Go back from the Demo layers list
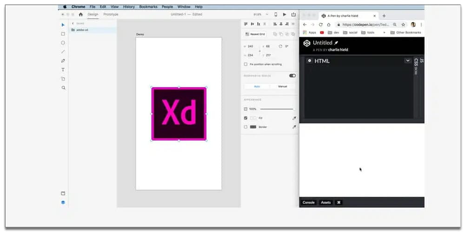The width and height of the screenshot is (465, 232). [73, 23]
